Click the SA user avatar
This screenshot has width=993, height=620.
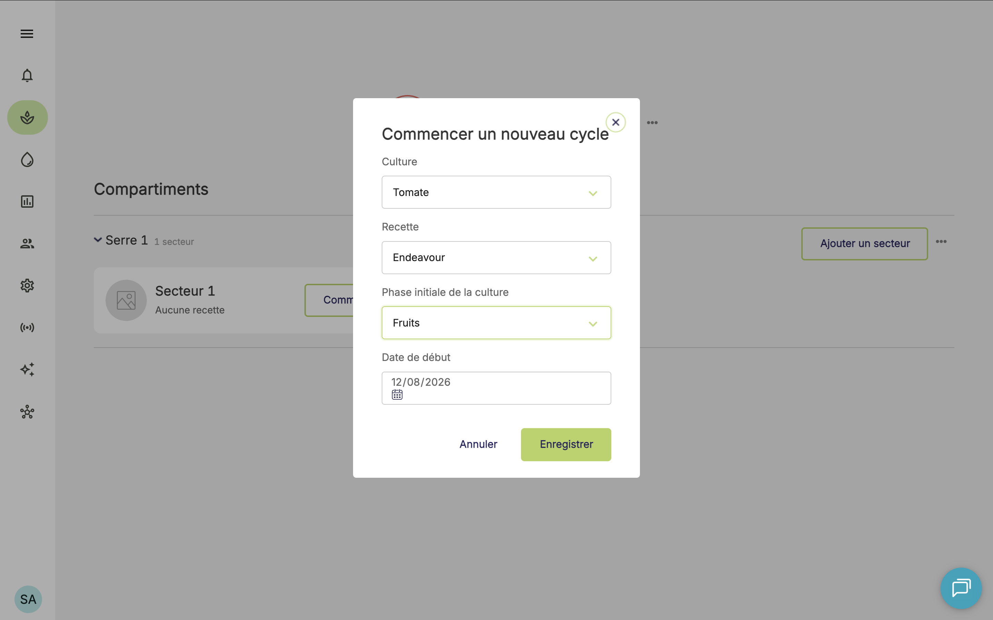28,599
